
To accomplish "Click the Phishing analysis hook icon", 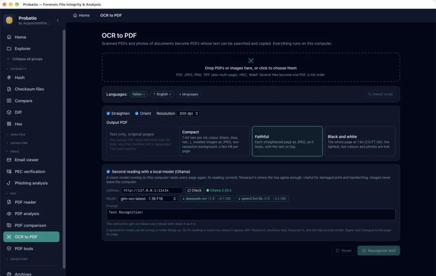I will [x=9, y=183].
